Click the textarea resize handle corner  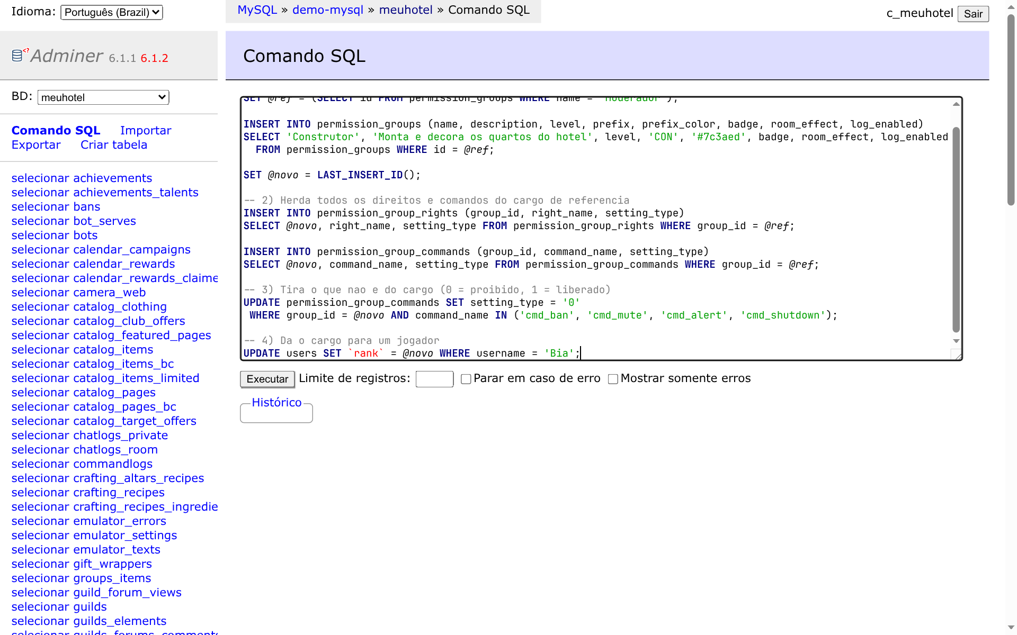(957, 356)
